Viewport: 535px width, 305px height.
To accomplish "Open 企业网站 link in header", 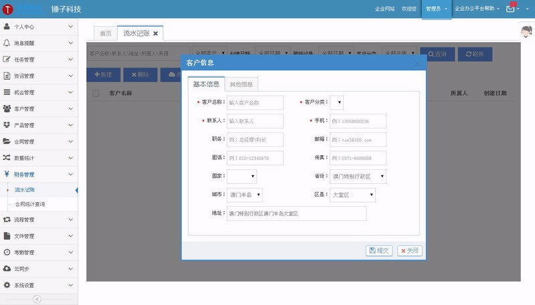I will (x=385, y=9).
